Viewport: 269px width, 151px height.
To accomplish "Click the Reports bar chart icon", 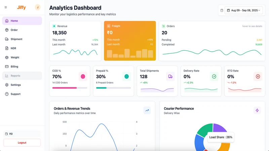I will coord(7,76).
